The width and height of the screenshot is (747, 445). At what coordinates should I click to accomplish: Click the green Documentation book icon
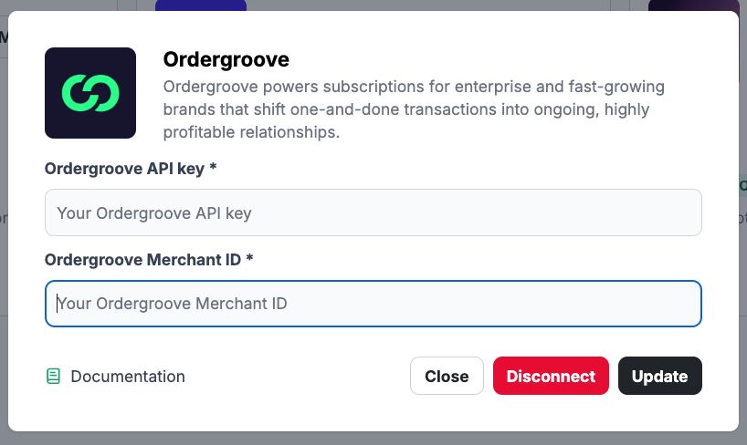pyautogui.click(x=54, y=376)
